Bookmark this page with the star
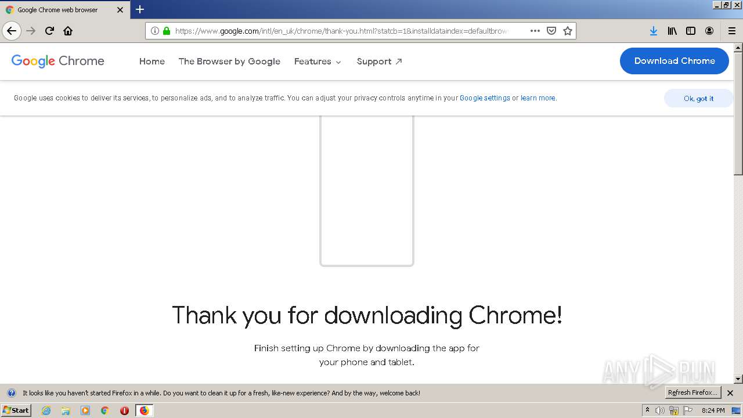Viewport: 743px width, 418px height. (x=568, y=31)
